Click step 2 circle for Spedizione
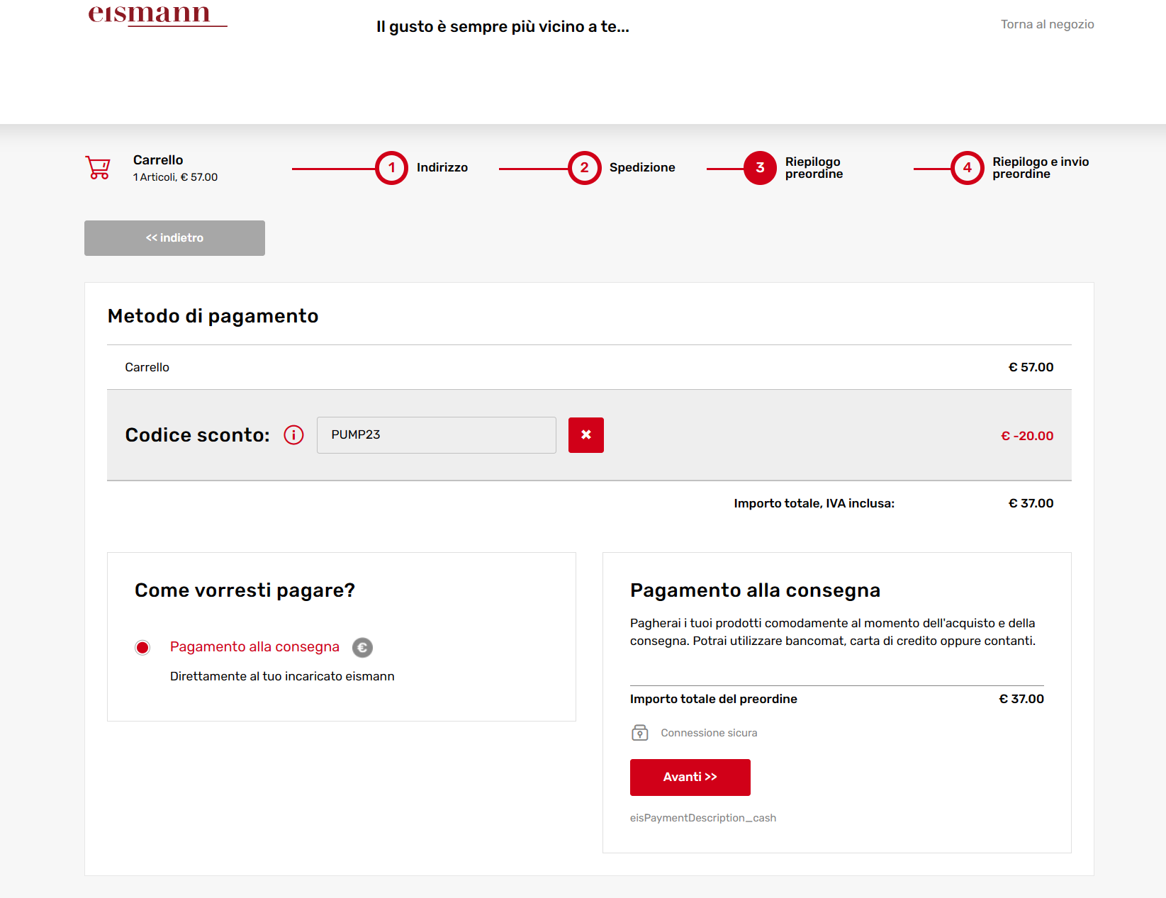The width and height of the screenshot is (1166, 898). (x=584, y=168)
